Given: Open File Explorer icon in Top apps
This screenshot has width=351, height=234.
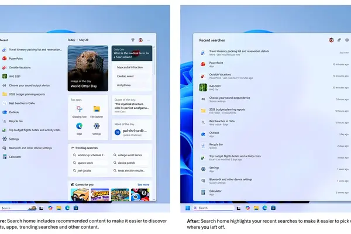Looking at the screenshot, I should 97,109.
